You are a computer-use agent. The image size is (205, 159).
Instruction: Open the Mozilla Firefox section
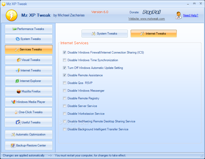pos(29,91)
